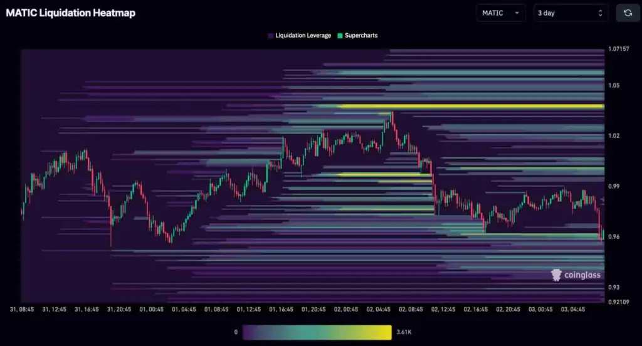The image size is (642, 346).
Task: Click the MATIC Liquidation Heatmap title
Action: 70,13
